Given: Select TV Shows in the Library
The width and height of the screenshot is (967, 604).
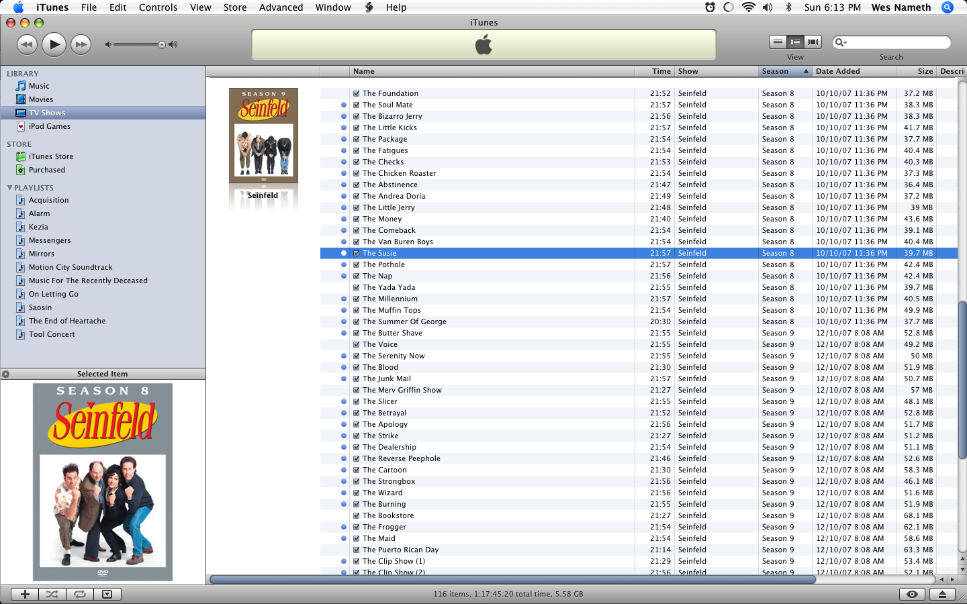Looking at the screenshot, I should [103, 113].
